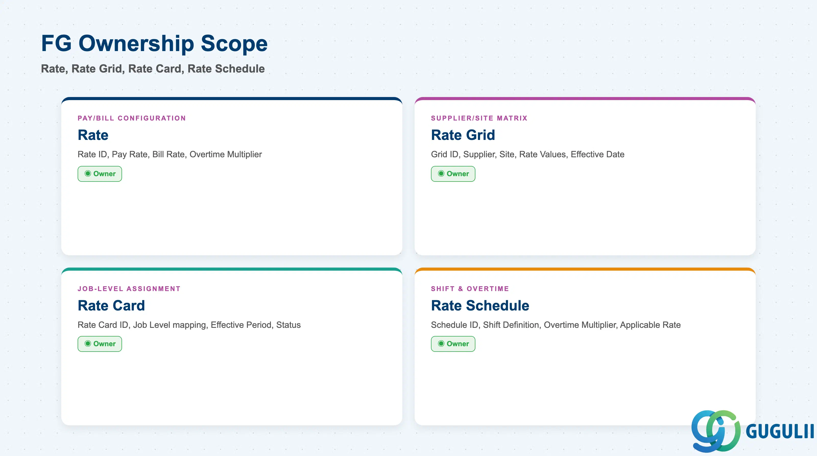The width and height of the screenshot is (817, 456).
Task: Click the PAY/BILL CONFIGURATION label
Action: click(132, 118)
